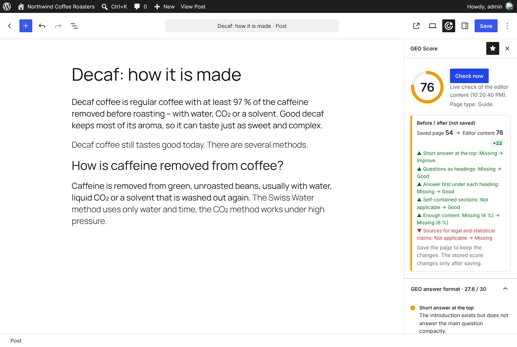517x347 pixels.
Task: Click 'Before / after (not saved)' heading
Action: click(446, 123)
